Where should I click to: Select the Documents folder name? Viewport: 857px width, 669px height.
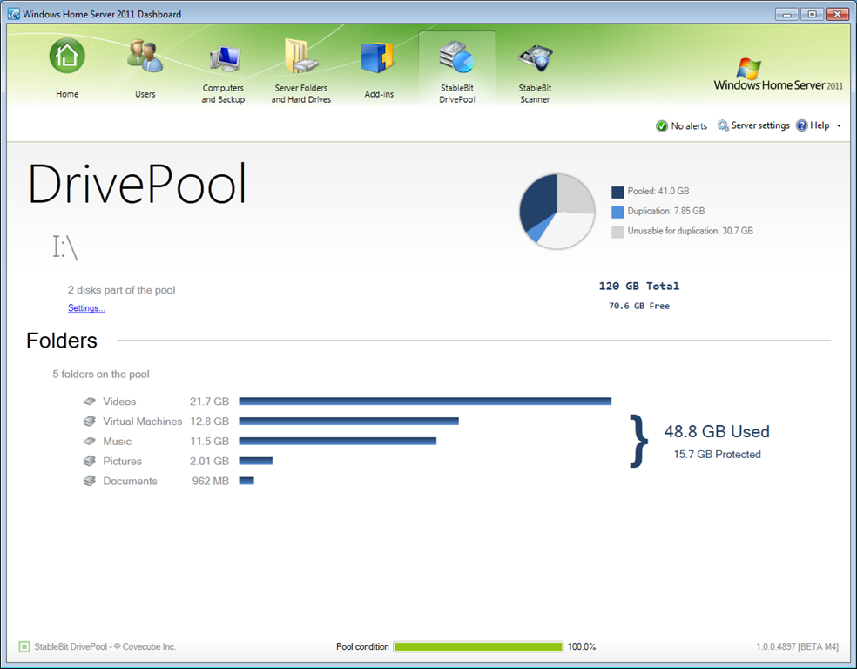[x=130, y=481]
